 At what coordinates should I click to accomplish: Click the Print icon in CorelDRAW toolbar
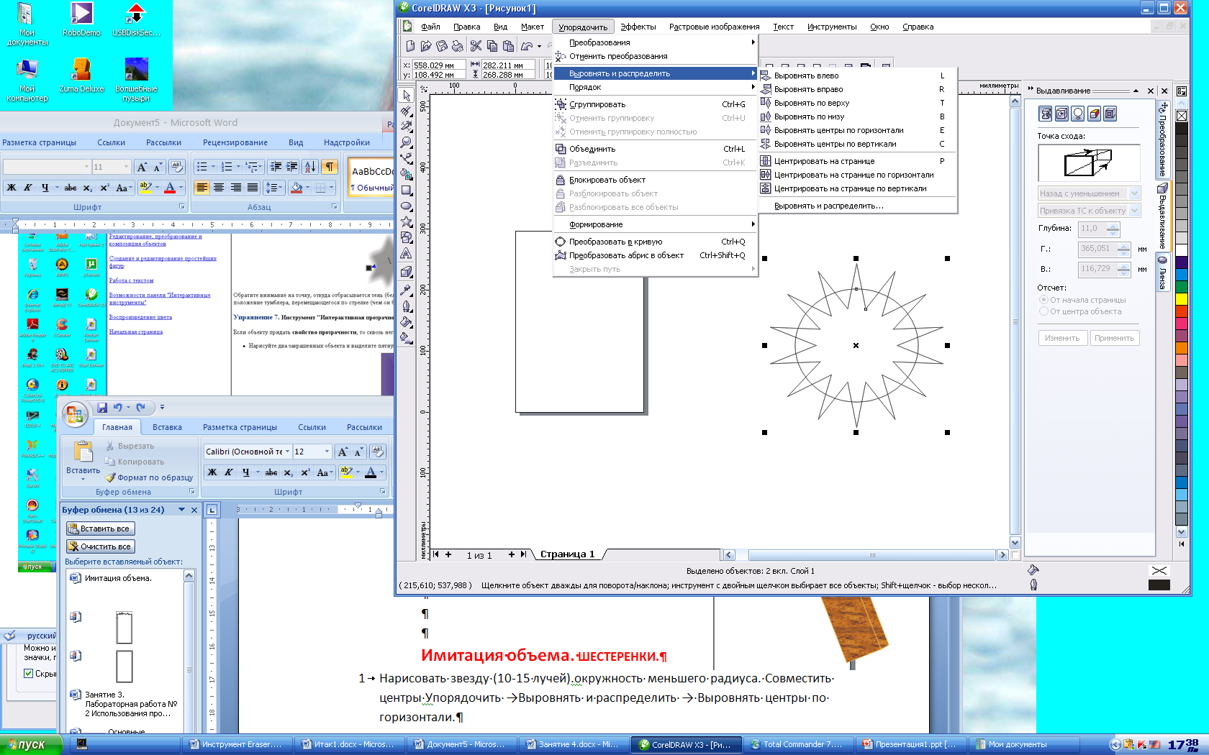(x=458, y=46)
